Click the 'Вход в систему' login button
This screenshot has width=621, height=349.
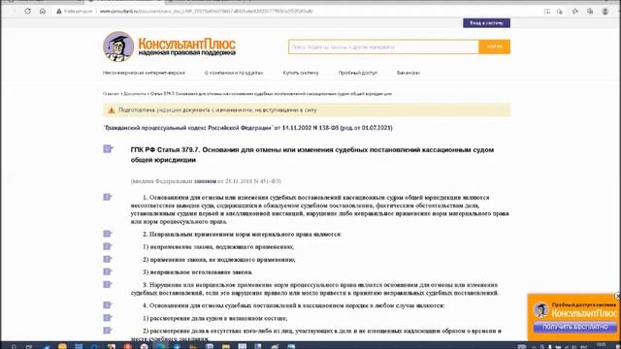tap(486, 23)
